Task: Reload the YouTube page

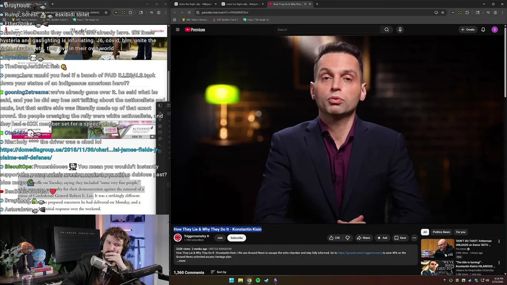Action: [x=189, y=12]
